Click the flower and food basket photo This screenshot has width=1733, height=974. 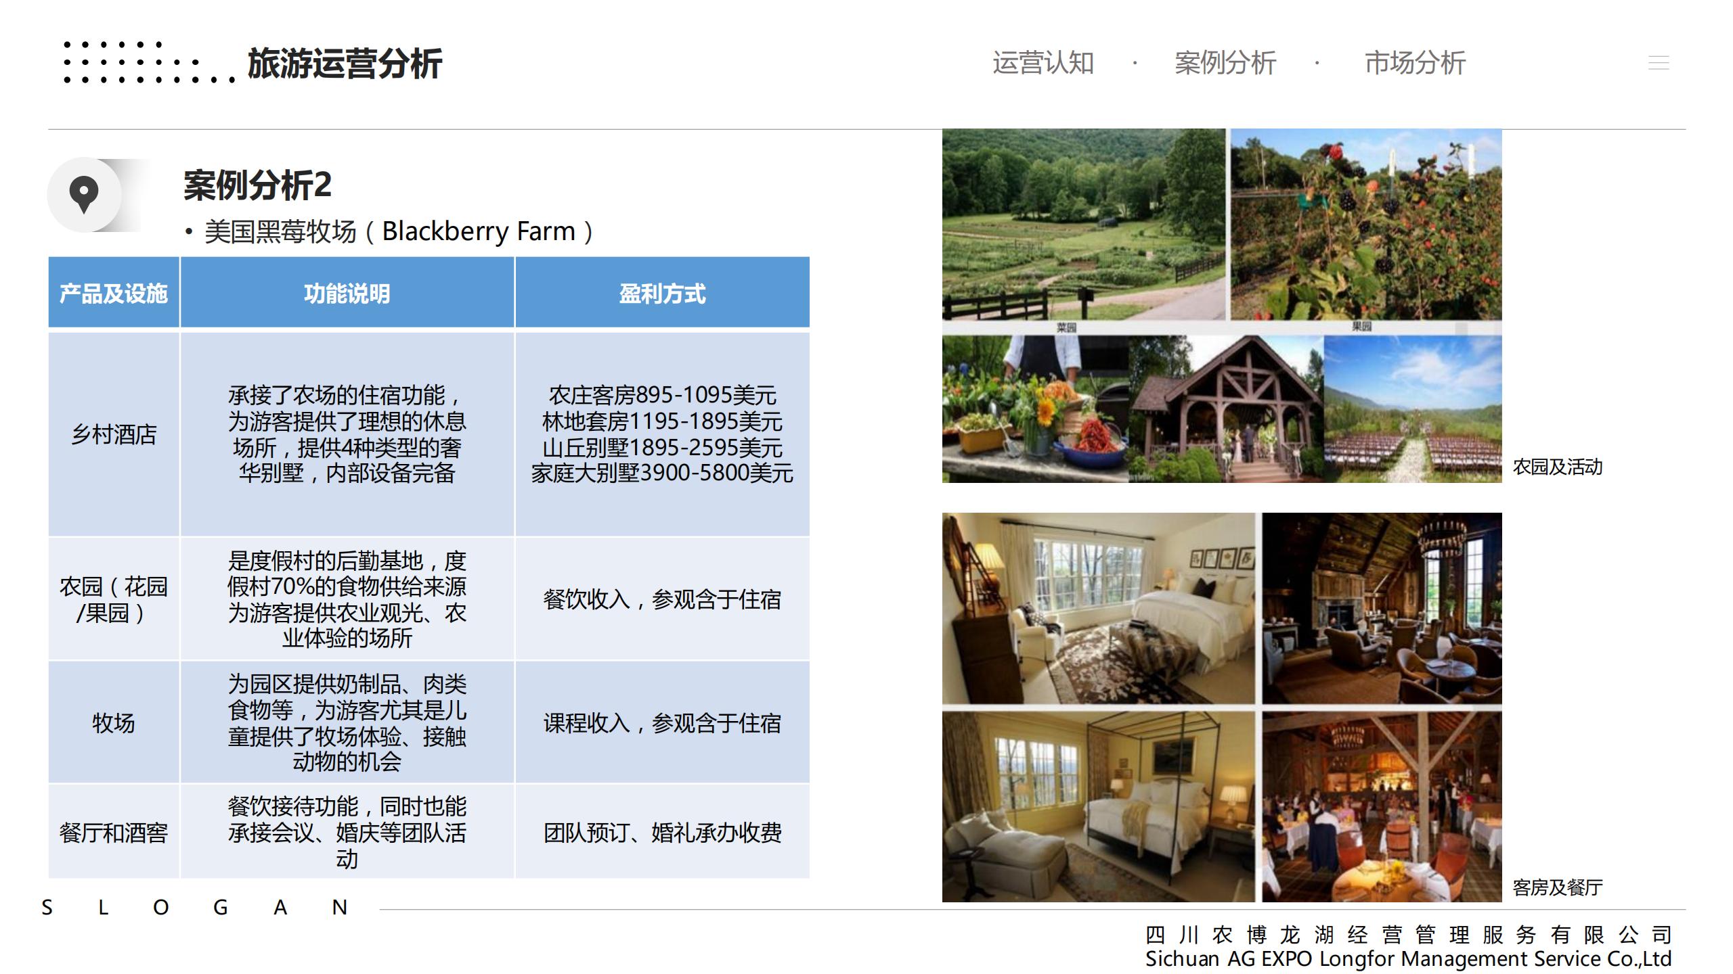tap(1034, 409)
